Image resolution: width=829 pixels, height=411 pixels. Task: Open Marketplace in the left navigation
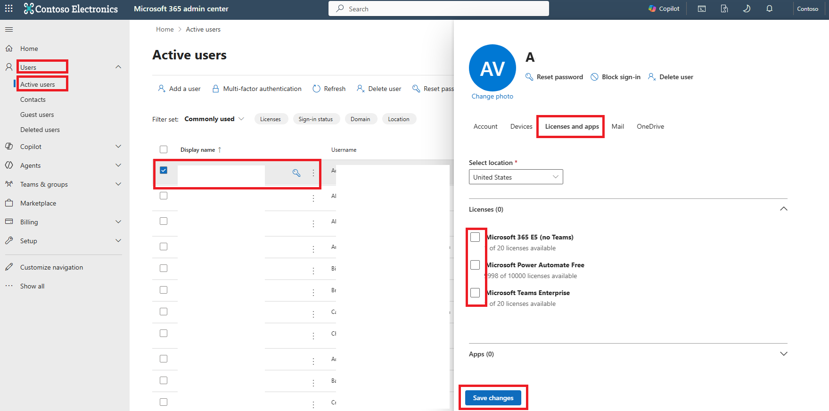(38, 203)
